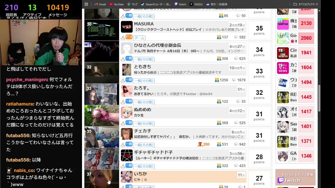Viewport: 335px width, 188px height.
Task: Click psyche_maningen's username in chat
Action: click(26, 80)
